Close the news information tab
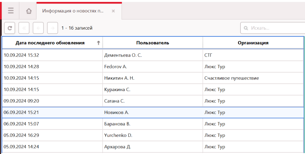The width and height of the screenshot is (305, 154). (113, 11)
